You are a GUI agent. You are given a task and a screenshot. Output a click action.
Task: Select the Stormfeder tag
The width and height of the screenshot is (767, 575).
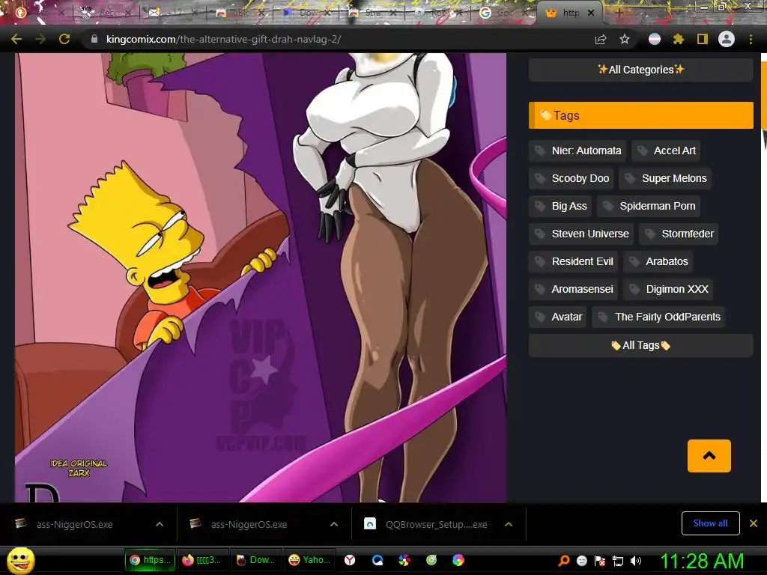679,234
